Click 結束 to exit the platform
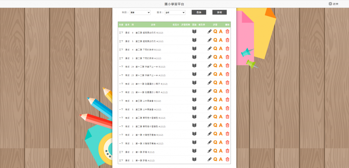349x168 pixels. (x=333, y=4)
